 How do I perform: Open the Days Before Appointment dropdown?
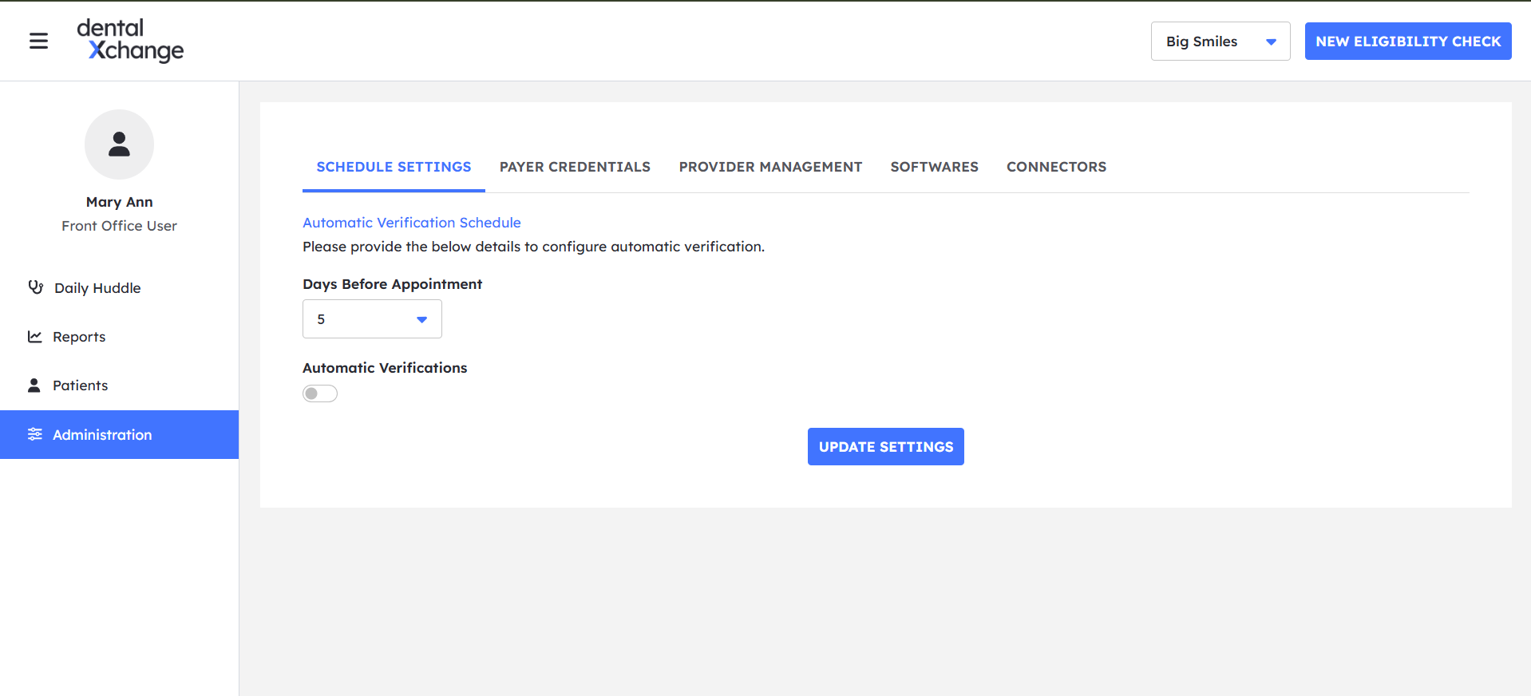point(372,319)
